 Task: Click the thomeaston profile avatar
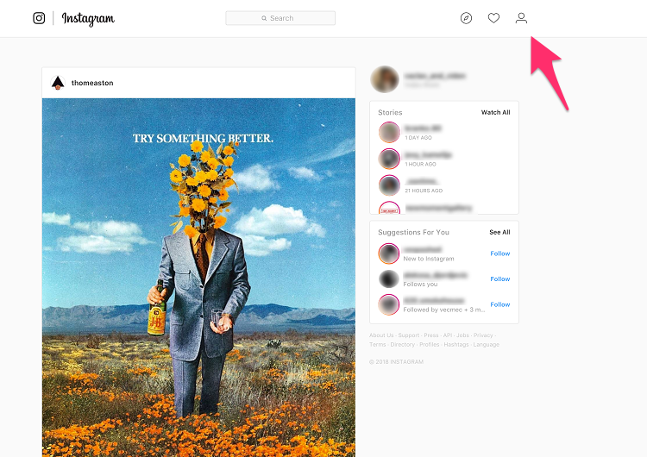click(58, 83)
